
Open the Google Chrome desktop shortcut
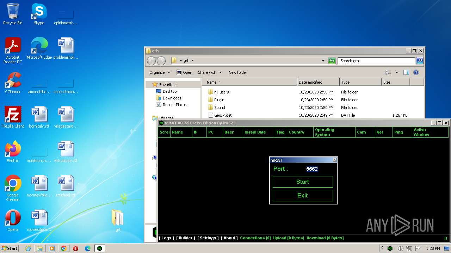(13, 188)
